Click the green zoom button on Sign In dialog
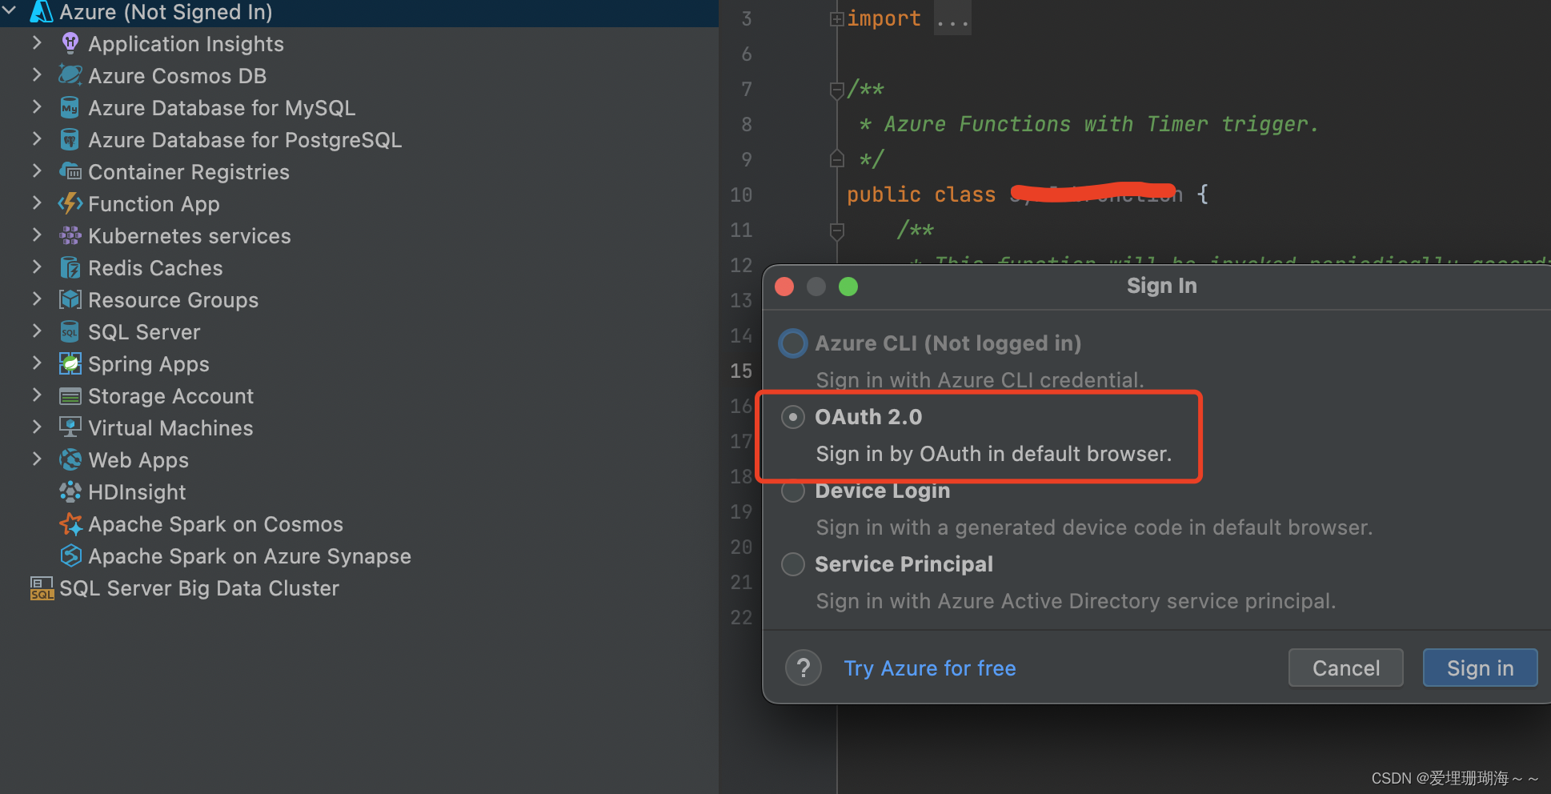1551x794 pixels. (848, 287)
